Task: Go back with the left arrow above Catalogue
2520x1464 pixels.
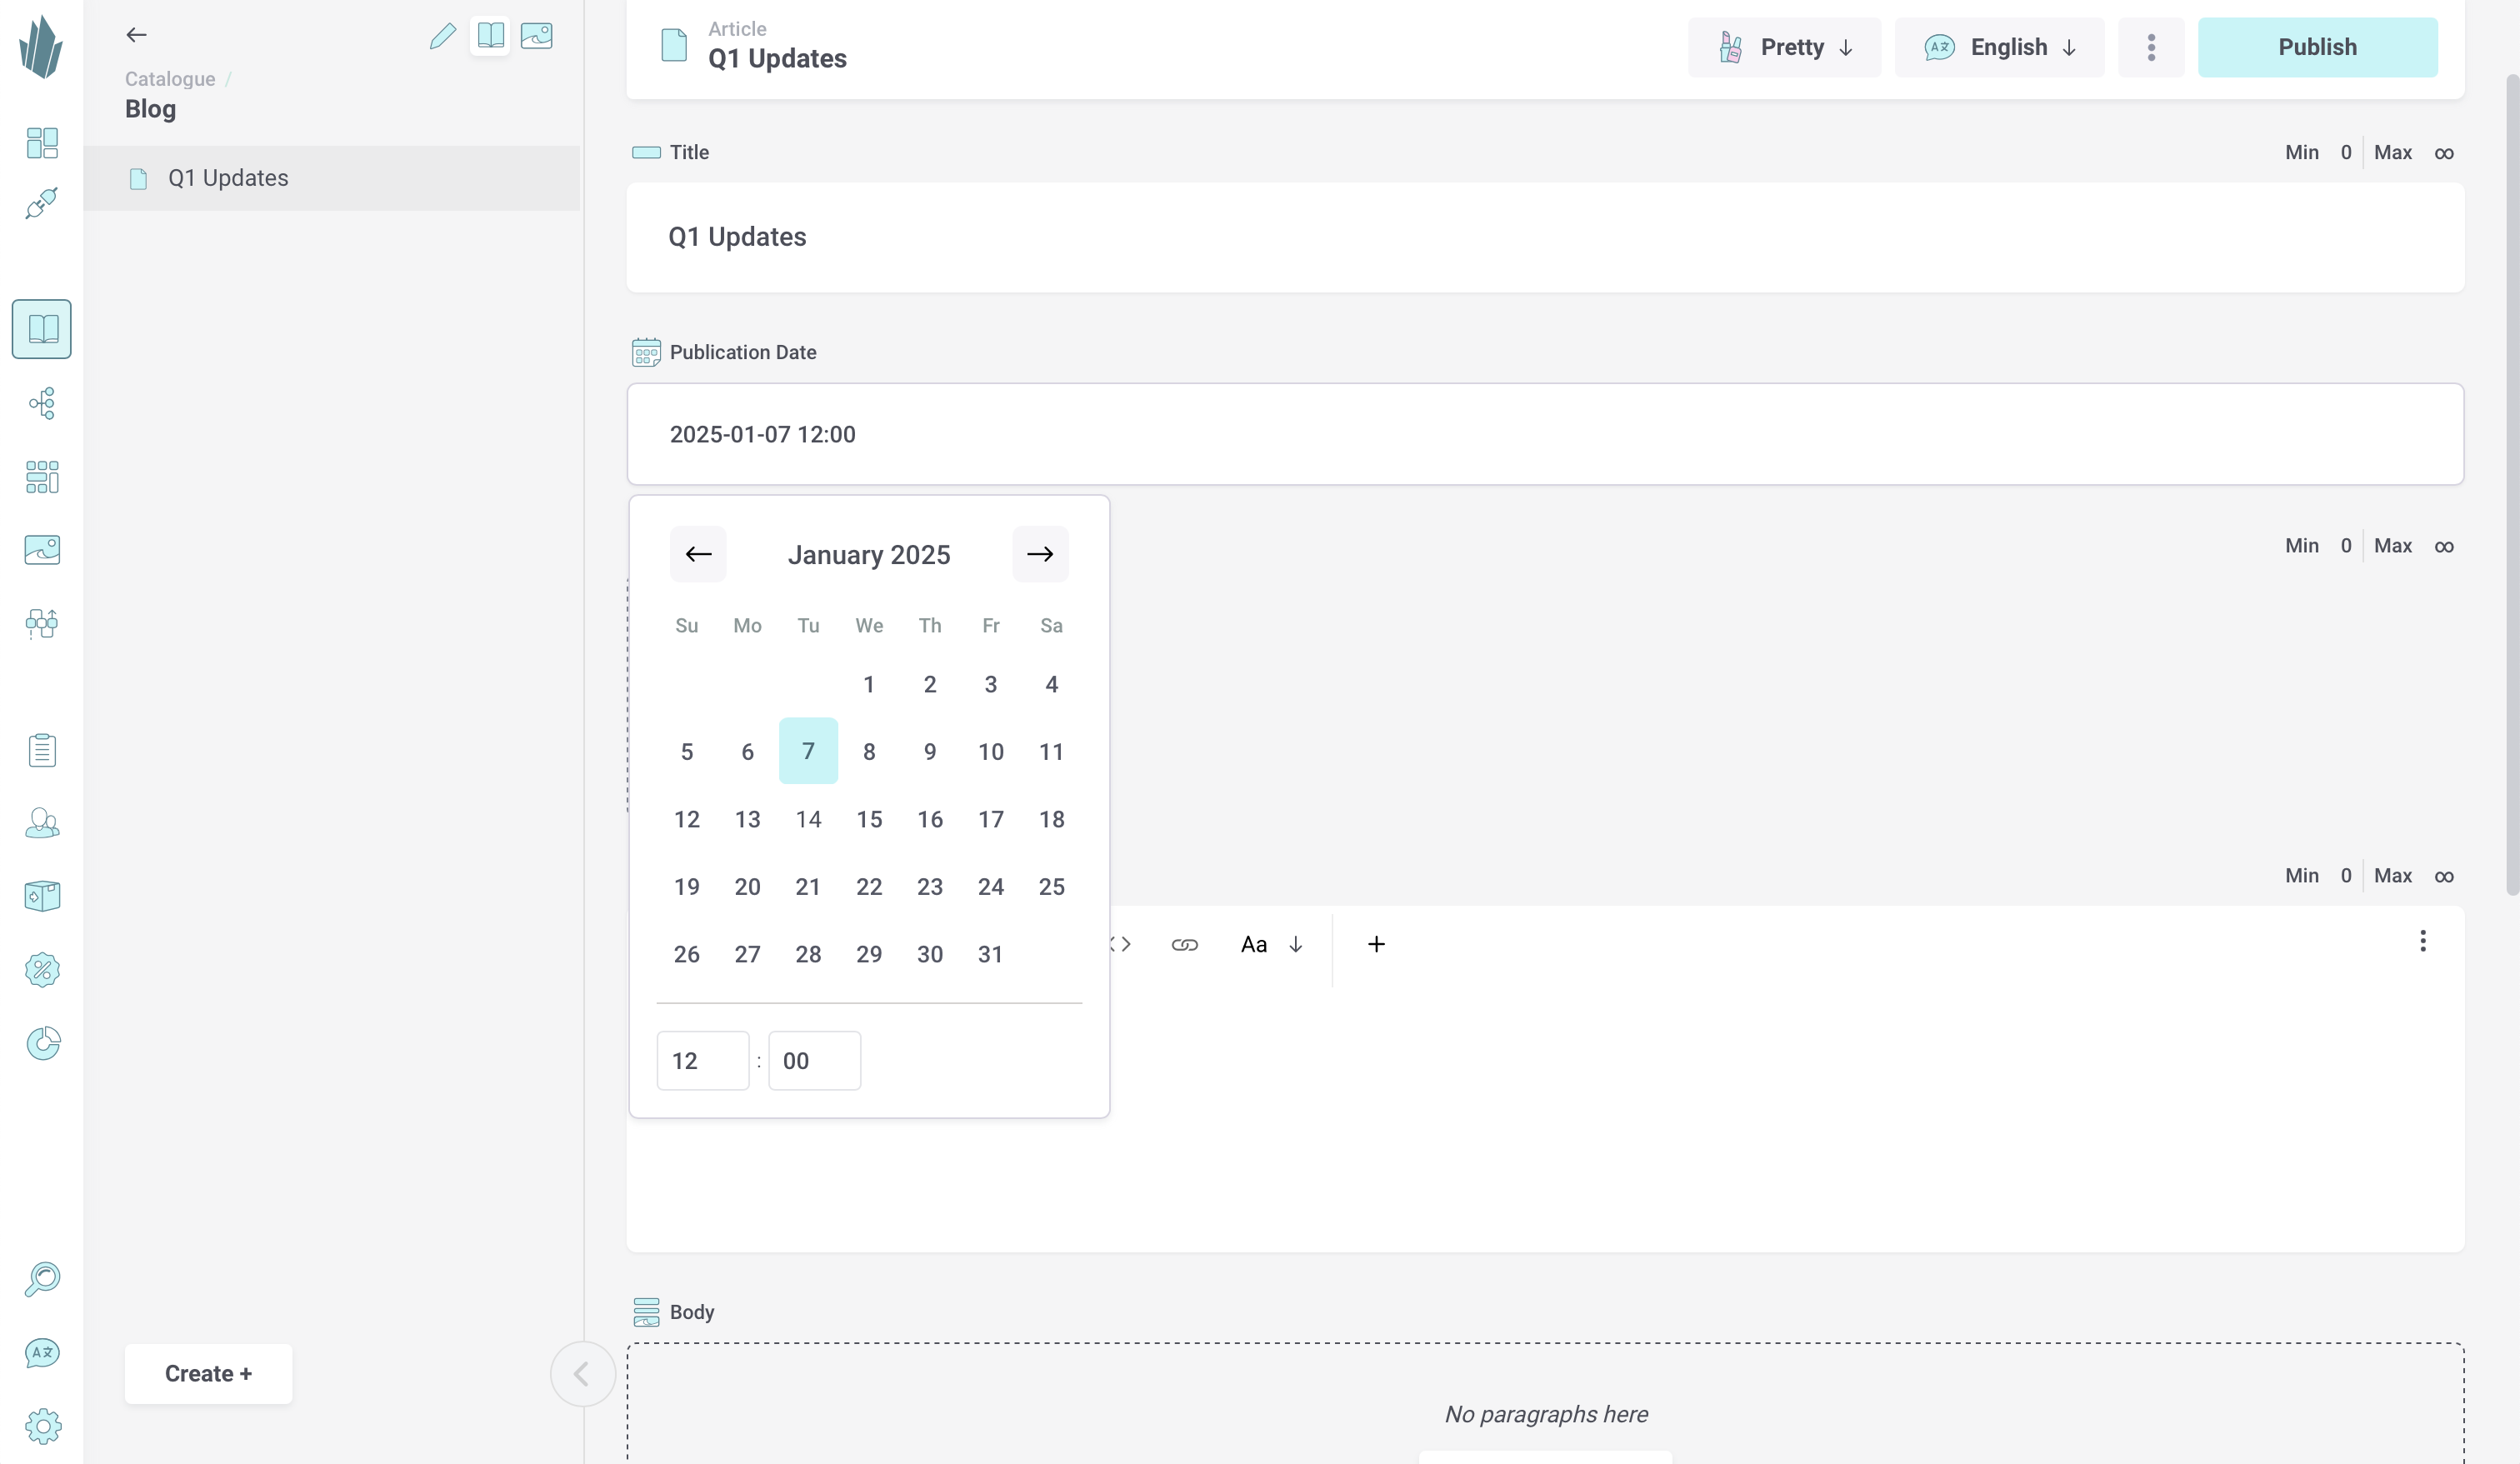Action: [x=137, y=35]
